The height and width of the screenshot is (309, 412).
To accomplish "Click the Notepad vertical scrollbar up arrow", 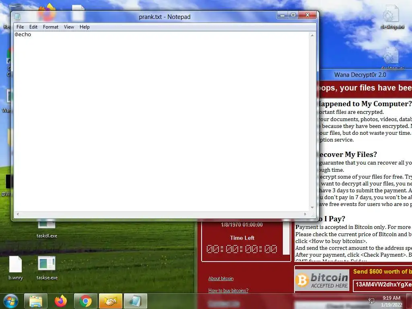I will tap(312, 35).
